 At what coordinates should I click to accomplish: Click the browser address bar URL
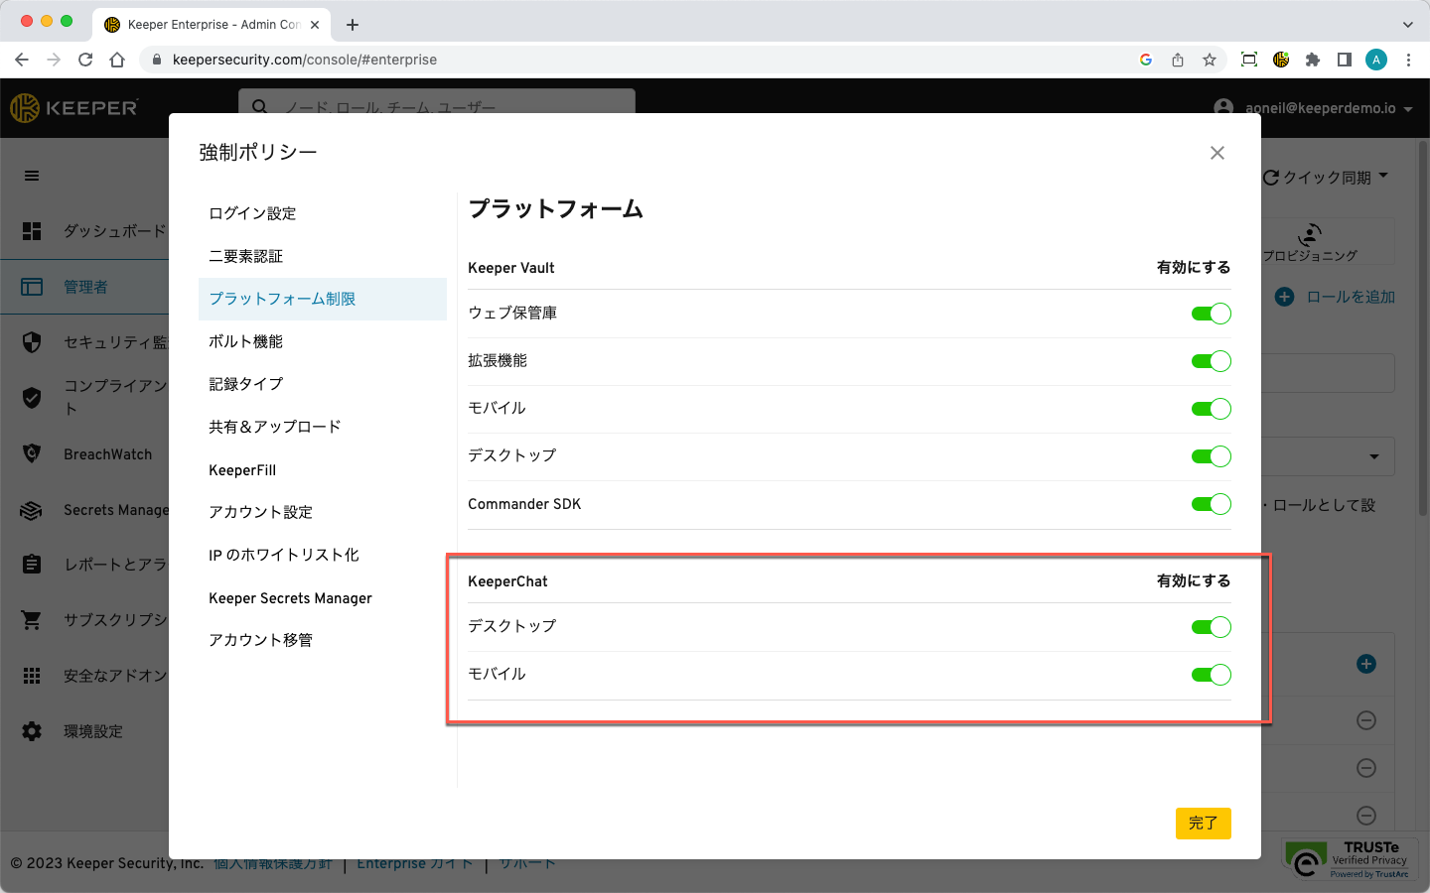pos(305,60)
